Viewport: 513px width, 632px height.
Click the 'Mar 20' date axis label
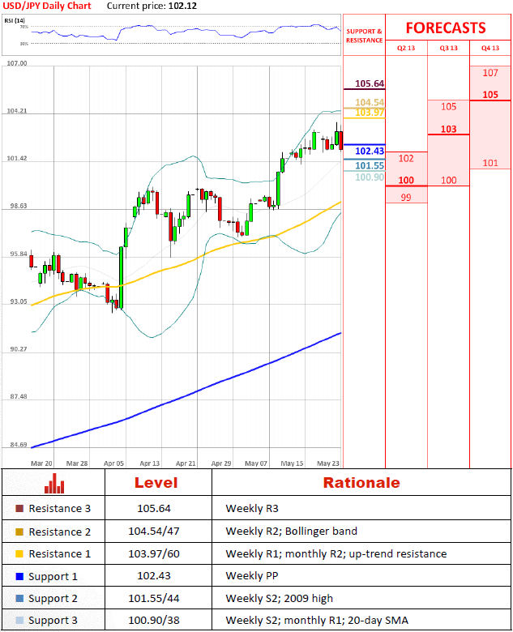41,463
